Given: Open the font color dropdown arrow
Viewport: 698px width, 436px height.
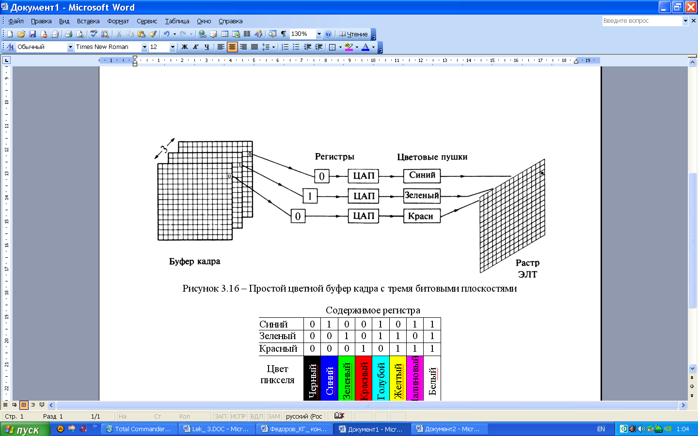Looking at the screenshot, I should 373,47.
